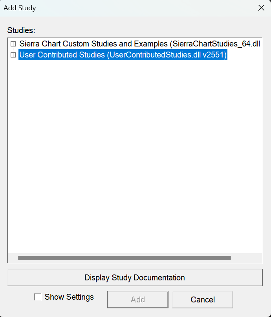
Task: Open Display Study Documentation
Action: tap(135, 278)
